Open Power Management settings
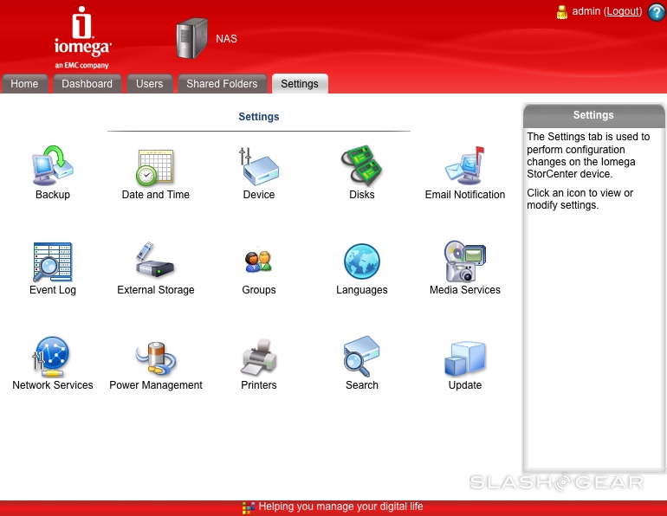Screen dimensions: 667x516 (x=156, y=357)
